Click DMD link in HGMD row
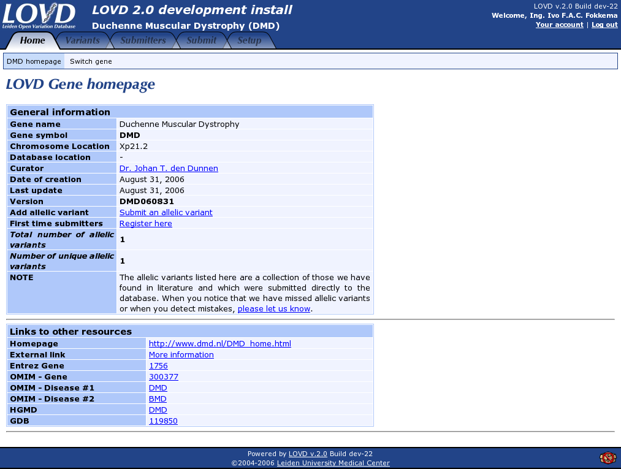Image resolution: width=621 pixels, height=469 pixels. tap(158, 410)
